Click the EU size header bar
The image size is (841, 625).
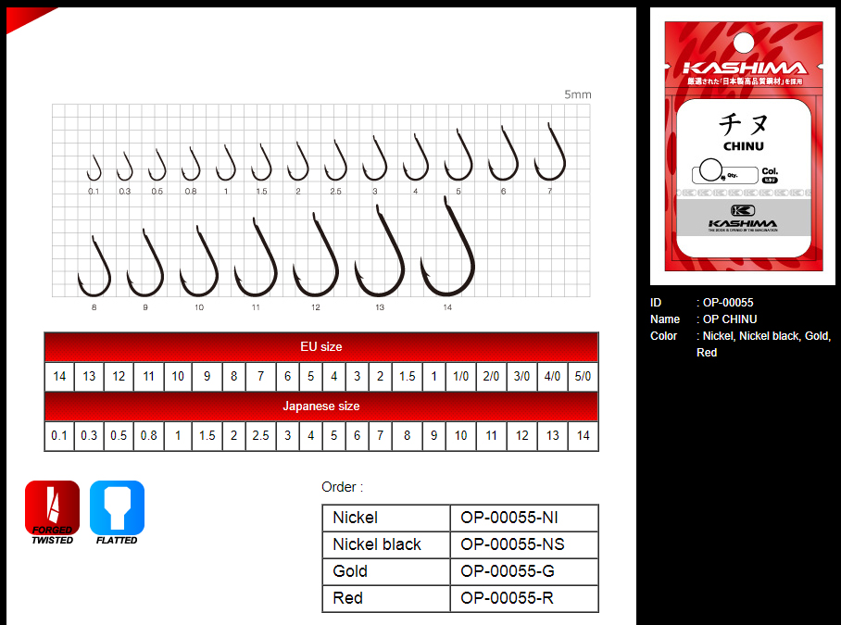tap(321, 347)
